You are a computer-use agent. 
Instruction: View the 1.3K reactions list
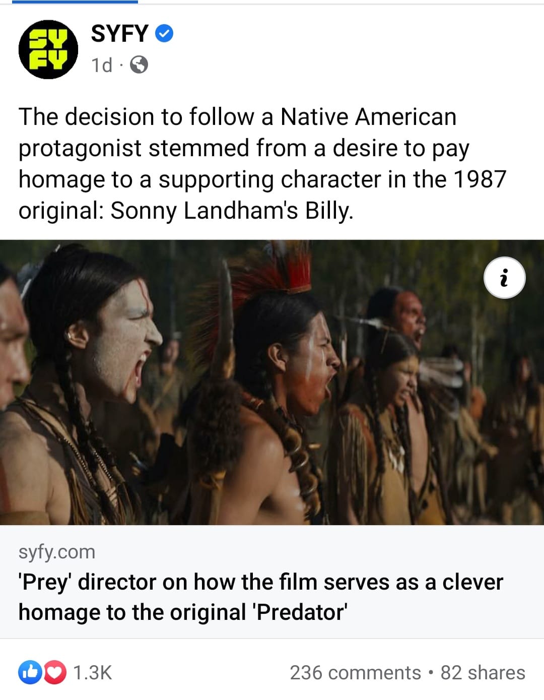92,672
